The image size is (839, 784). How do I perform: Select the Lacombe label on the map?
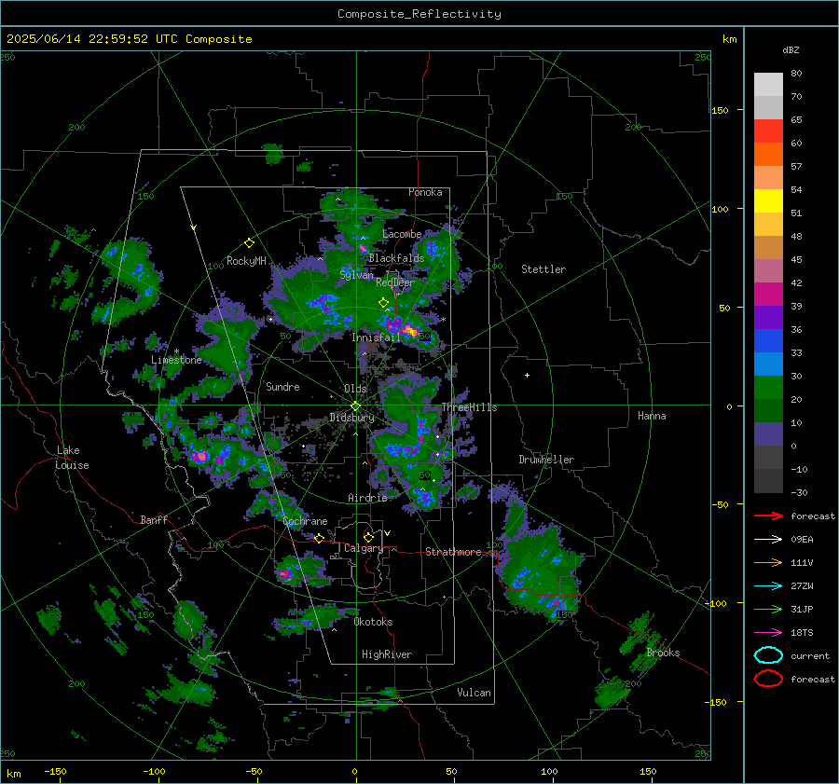tap(402, 234)
